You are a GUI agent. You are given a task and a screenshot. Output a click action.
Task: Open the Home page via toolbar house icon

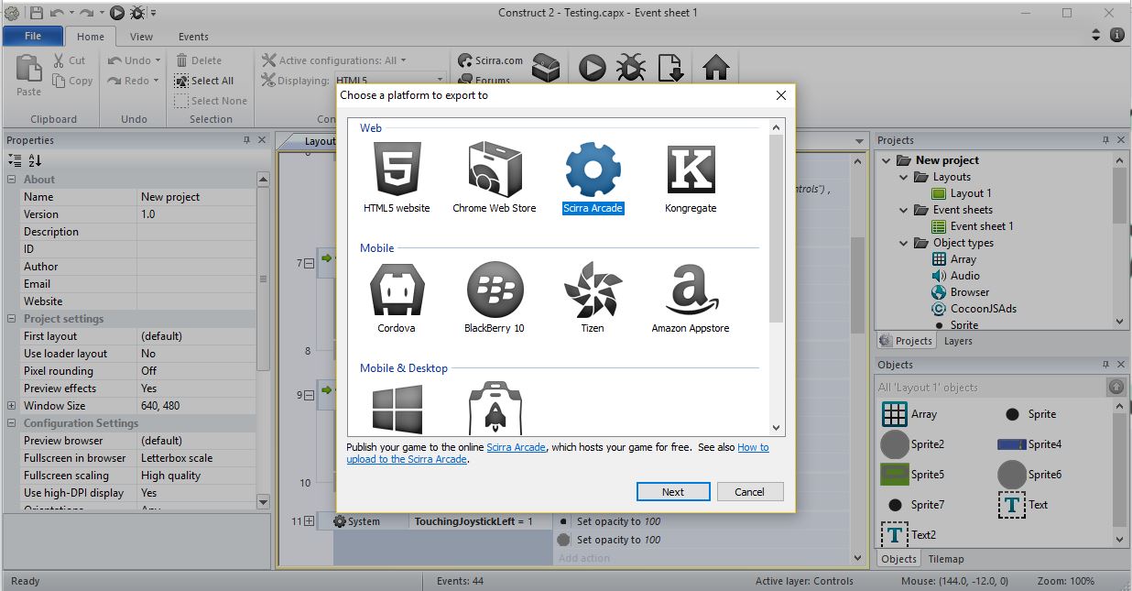tap(715, 66)
